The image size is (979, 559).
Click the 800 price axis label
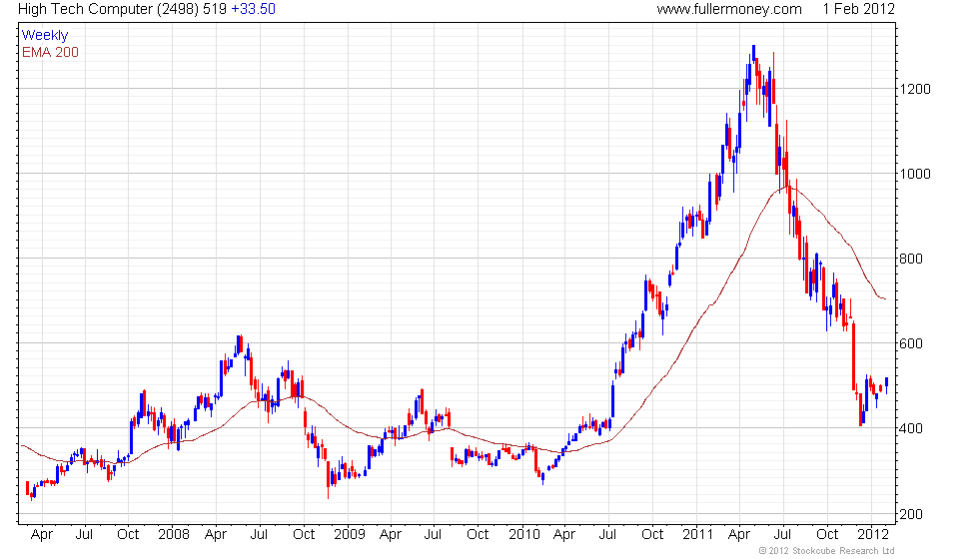tap(911, 259)
